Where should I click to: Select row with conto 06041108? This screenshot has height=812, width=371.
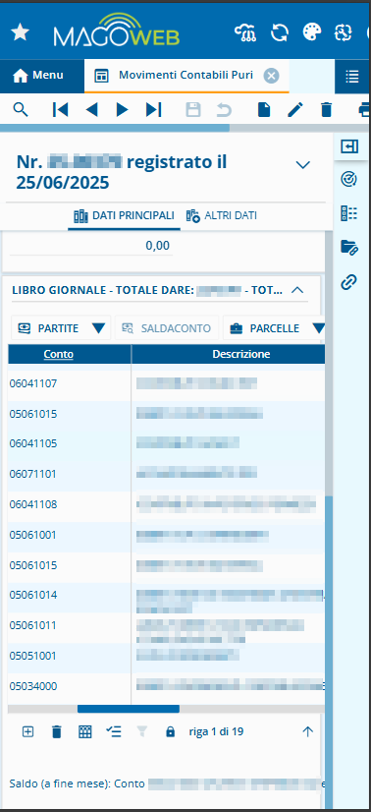(167, 504)
